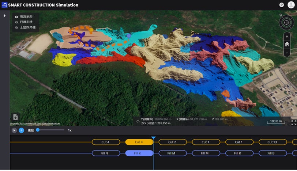Click the coordinate refresh icon

point(138,121)
